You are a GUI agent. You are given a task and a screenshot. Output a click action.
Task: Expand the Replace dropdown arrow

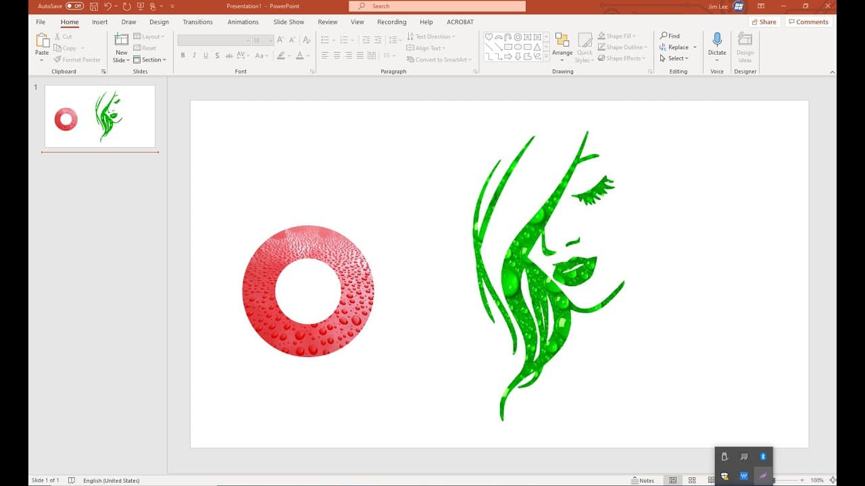coord(695,47)
